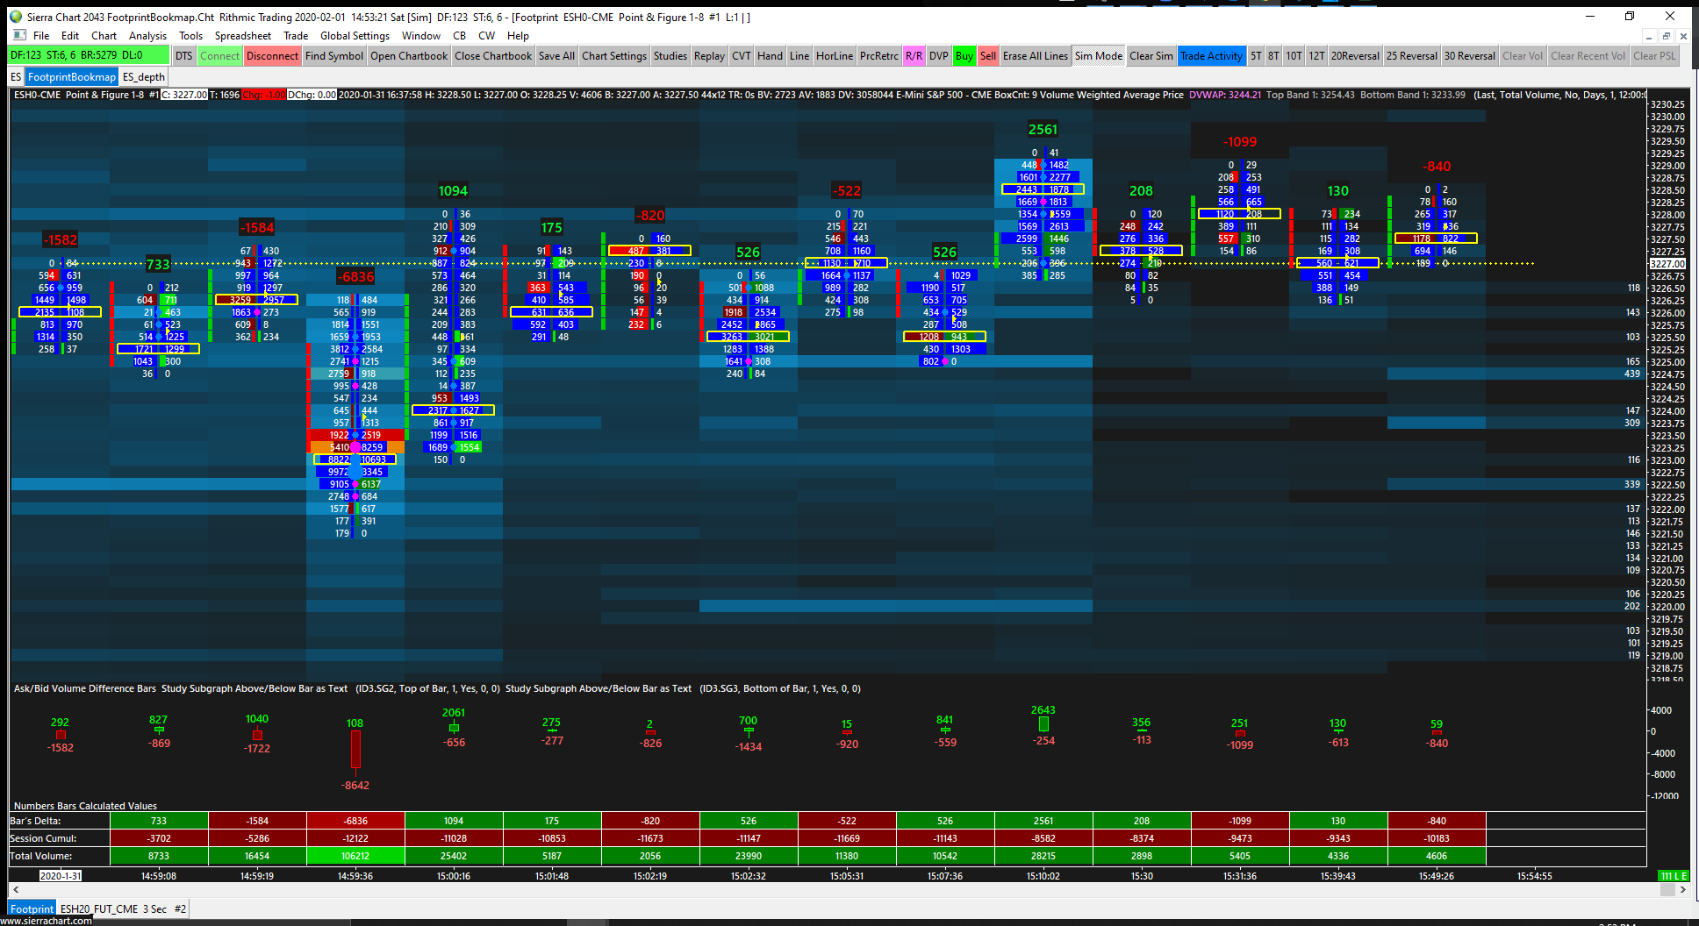1699x926 pixels.
Task: Open the Tools menu
Action: (190, 36)
